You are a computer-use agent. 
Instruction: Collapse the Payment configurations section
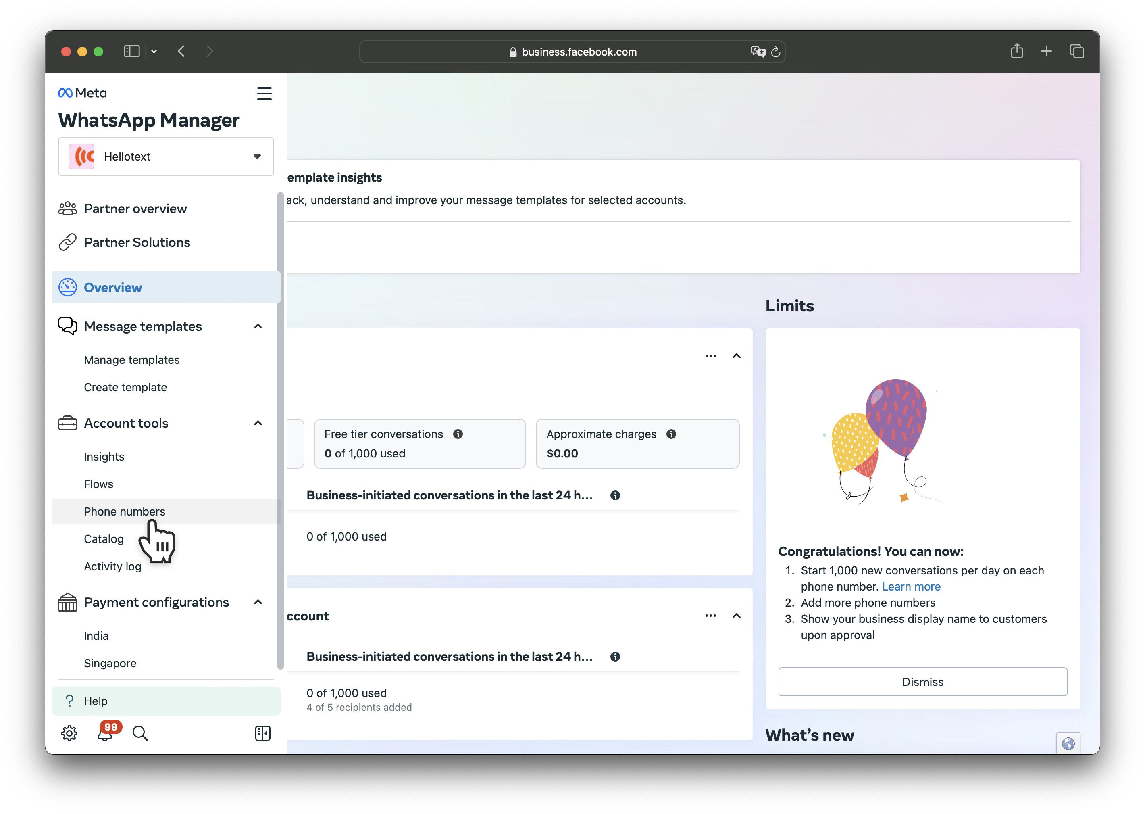tap(258, 602)
